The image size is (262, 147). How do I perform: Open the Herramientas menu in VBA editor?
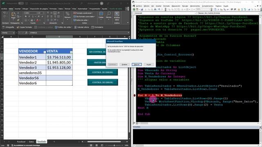195,6
